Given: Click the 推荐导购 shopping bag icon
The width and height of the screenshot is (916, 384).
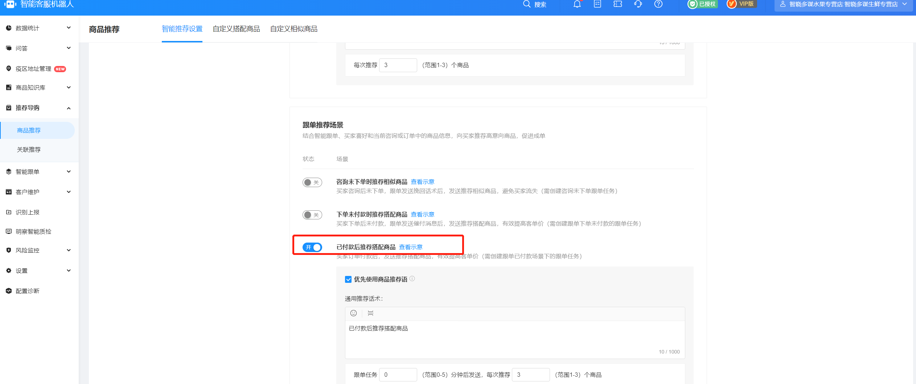Looking at the screenshot, I should pos(9,108).
